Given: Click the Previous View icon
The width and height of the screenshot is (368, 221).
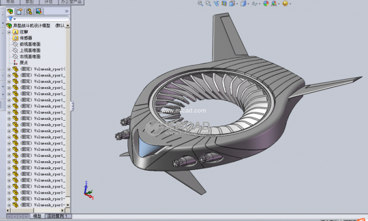Looking at the screenshot, I should pos(216,4).
